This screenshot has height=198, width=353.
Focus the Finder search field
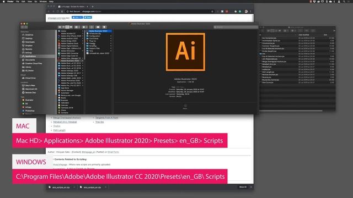(x=236, y=27)
